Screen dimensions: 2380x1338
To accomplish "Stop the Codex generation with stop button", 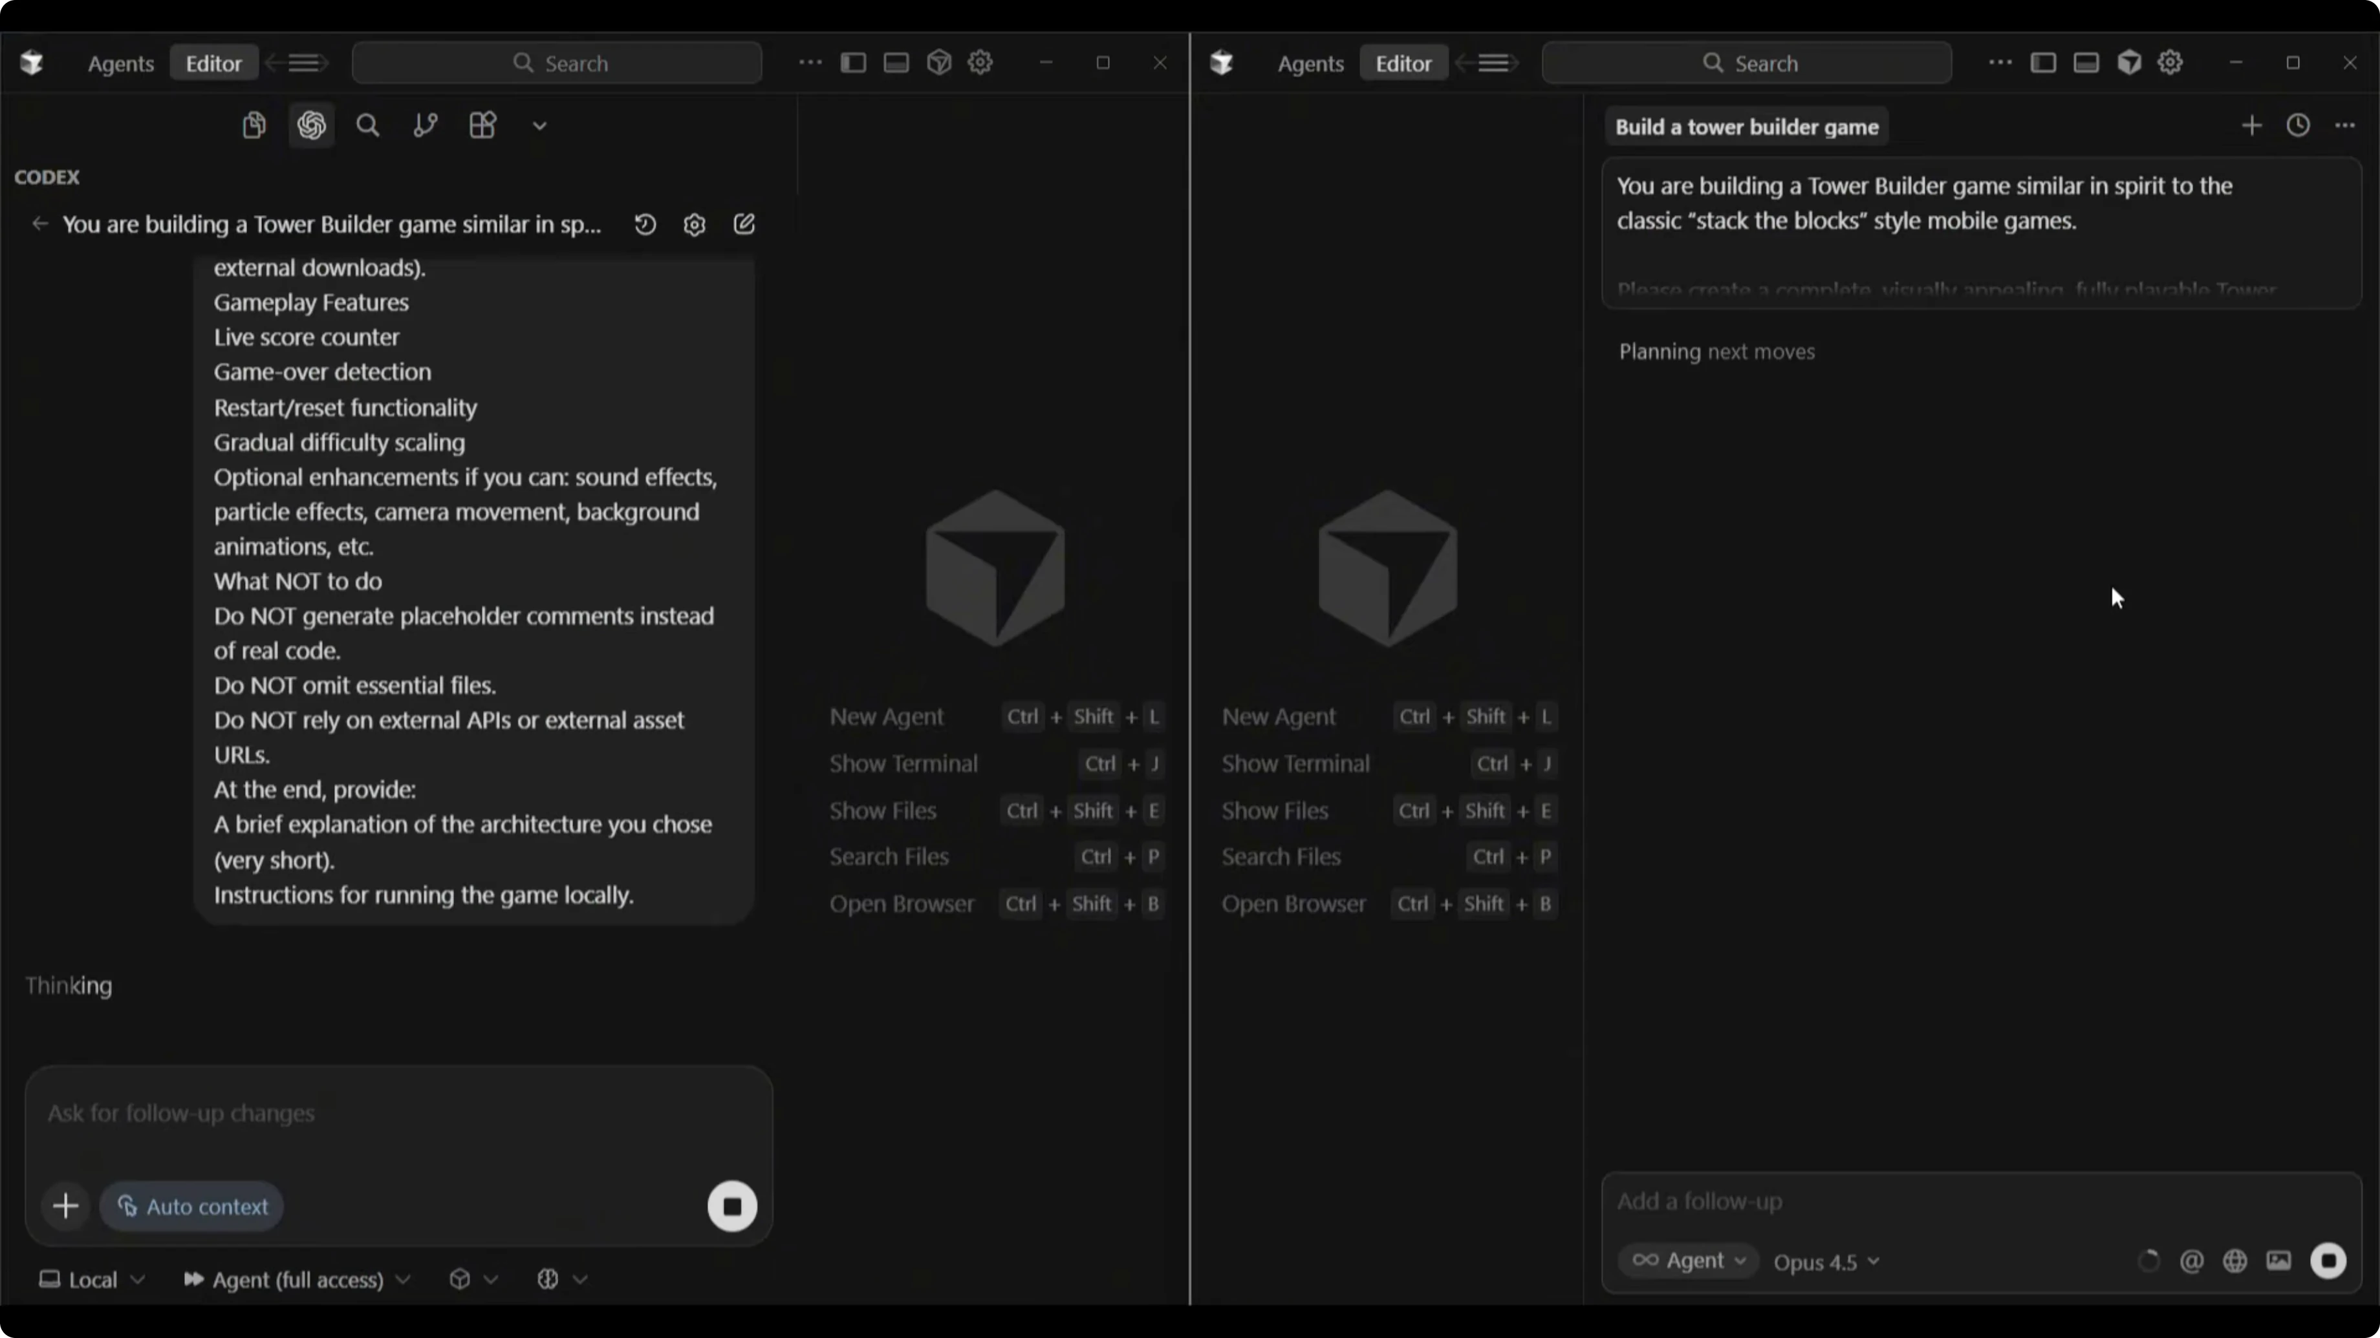I will click(x=731, y=1206).
